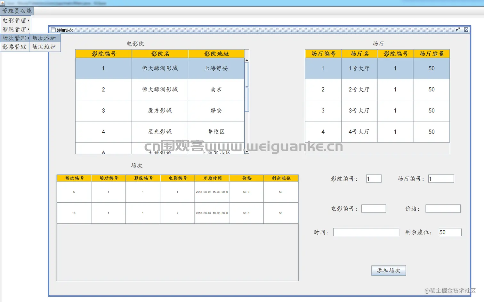Open the 管理员功能 menu

click(x=17, y=11)
